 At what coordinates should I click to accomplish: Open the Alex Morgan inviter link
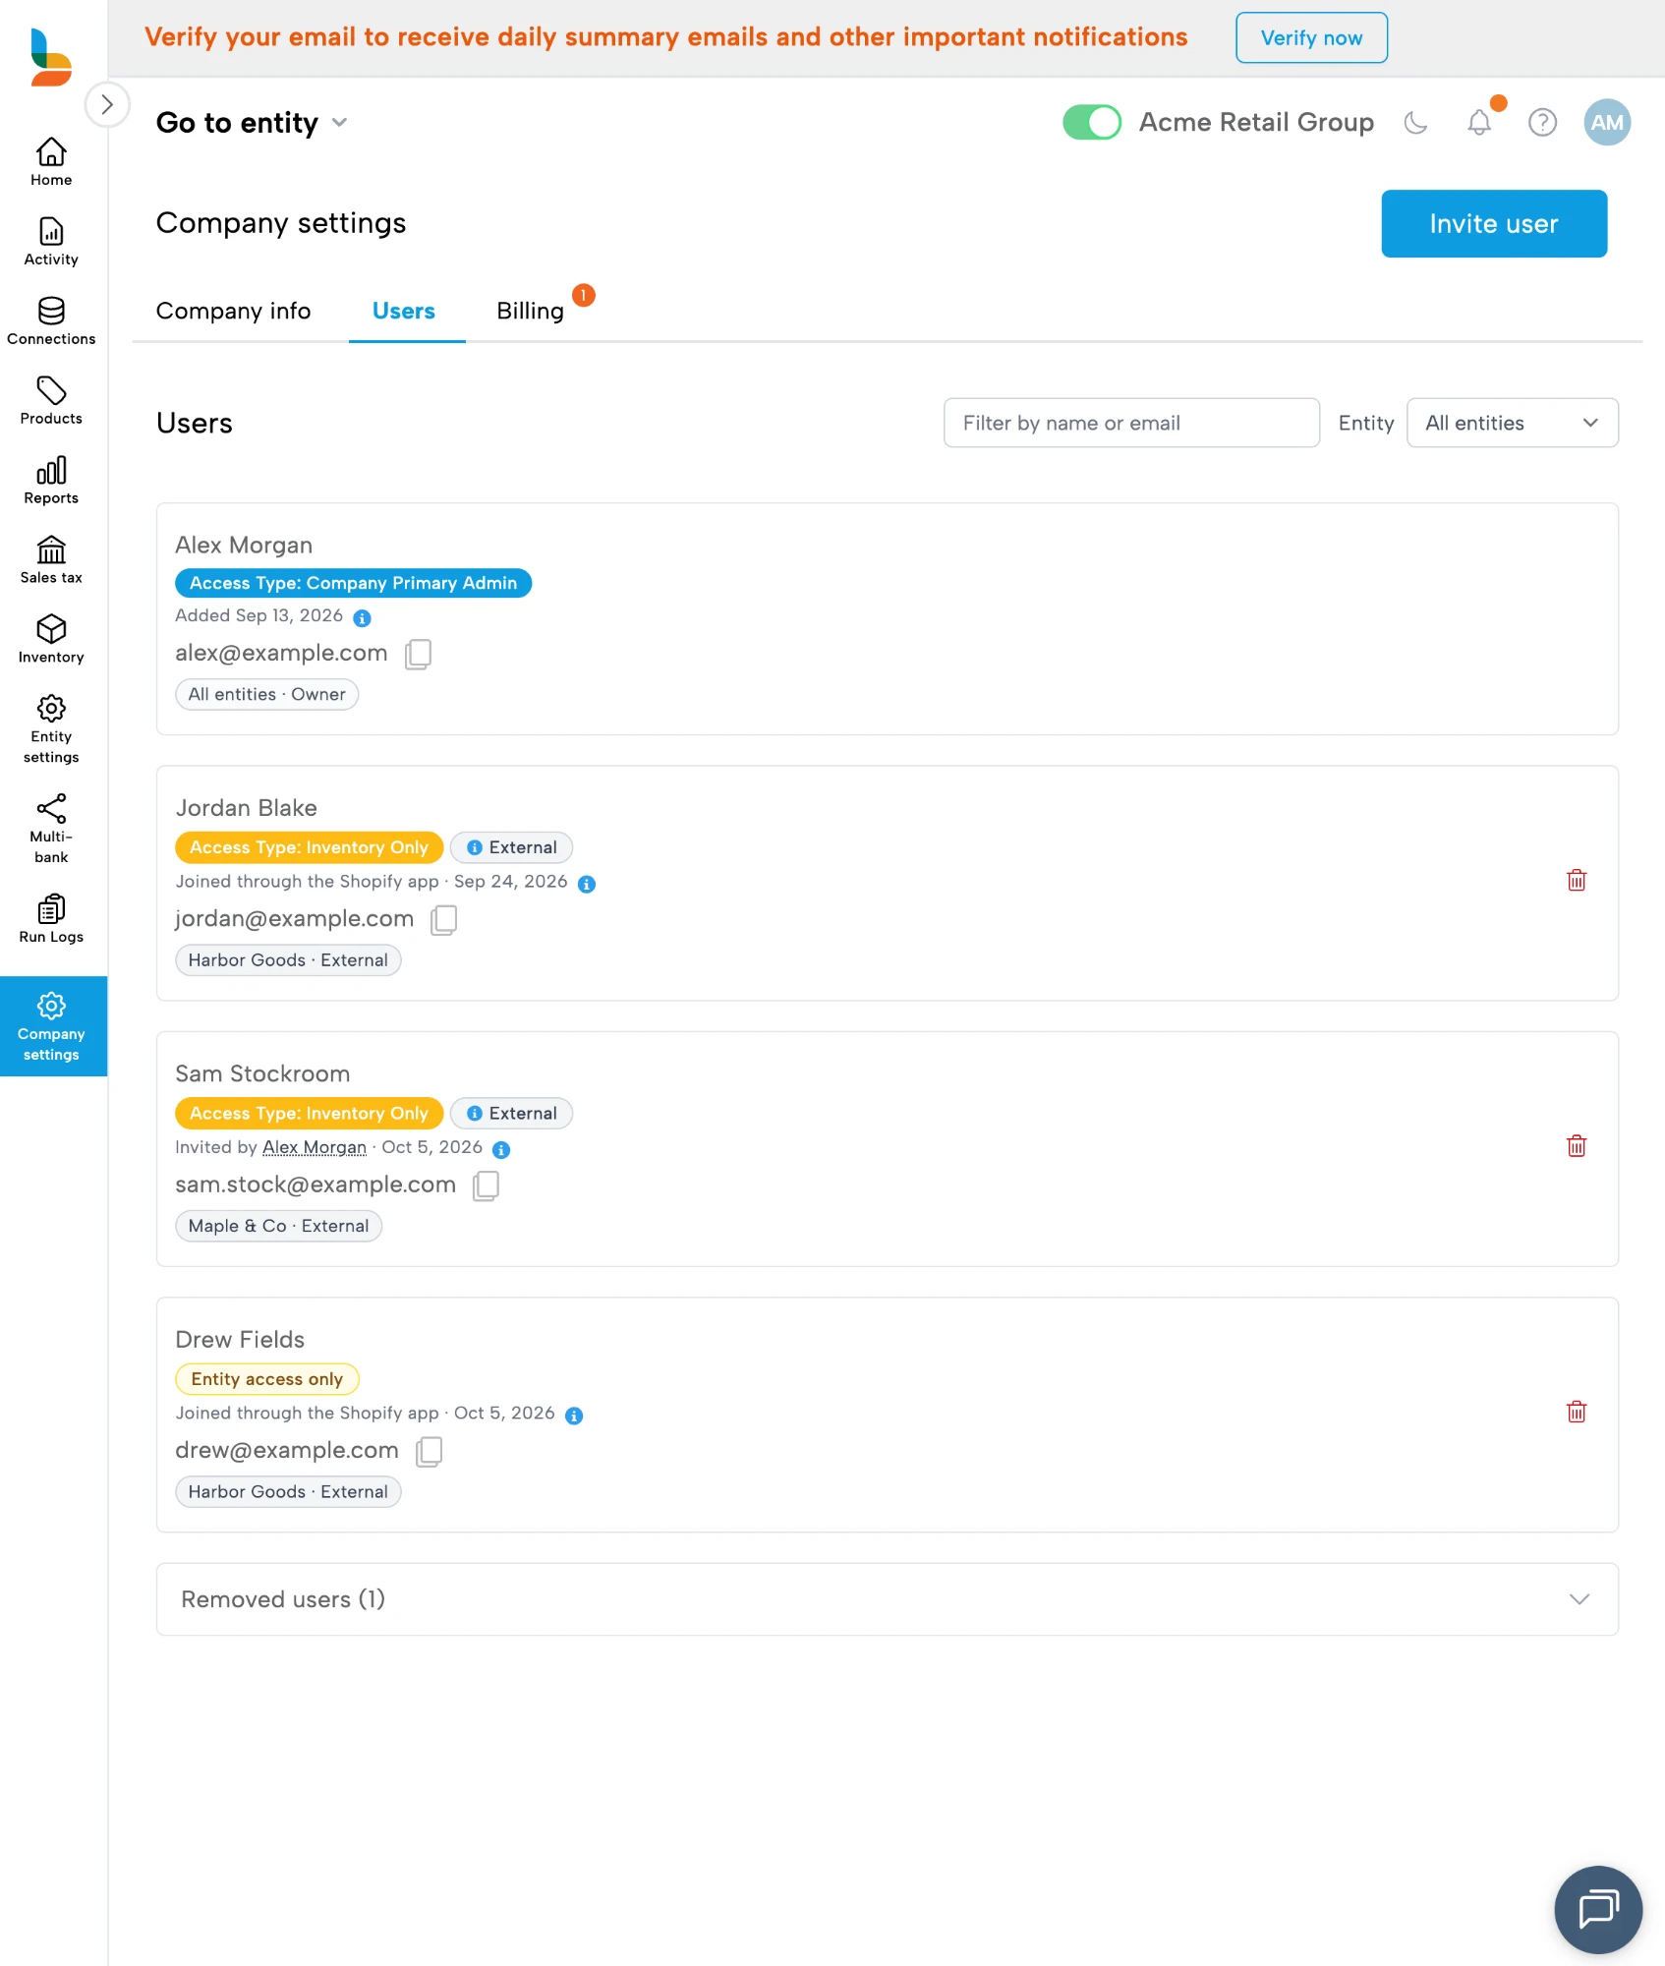[315, 1147]
